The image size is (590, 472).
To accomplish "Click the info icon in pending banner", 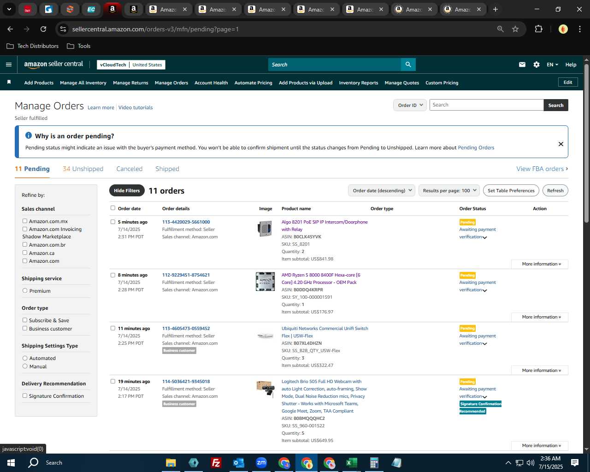I will (29, 136).
